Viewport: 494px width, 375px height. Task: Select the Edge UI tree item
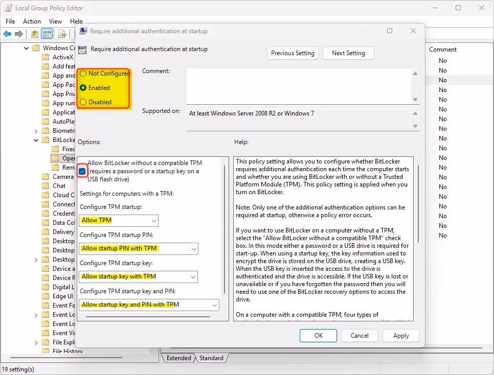63,296
